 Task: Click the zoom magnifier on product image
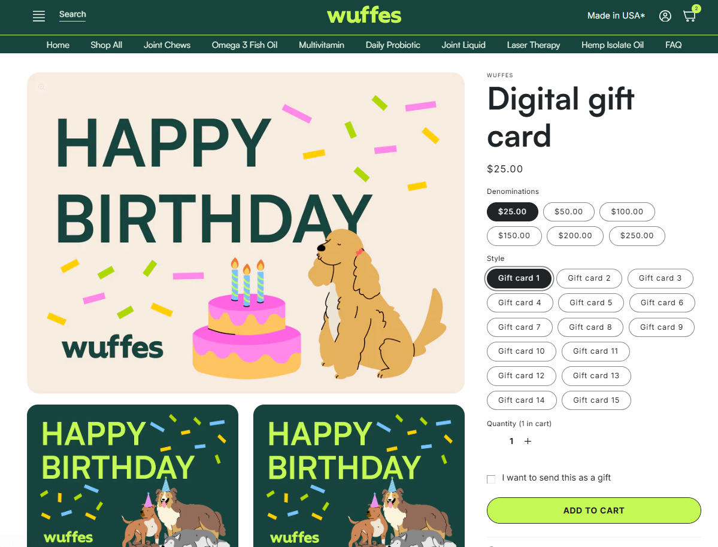[42, 87]
